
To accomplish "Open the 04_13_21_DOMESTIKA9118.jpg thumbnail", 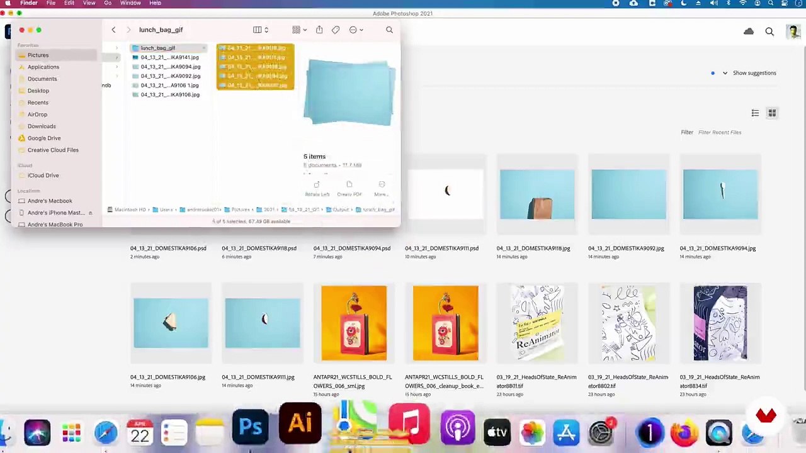I will point(537,194).
